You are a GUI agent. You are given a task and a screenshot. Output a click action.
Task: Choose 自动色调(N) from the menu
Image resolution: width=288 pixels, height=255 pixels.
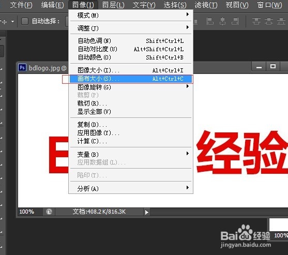(131, 41)
